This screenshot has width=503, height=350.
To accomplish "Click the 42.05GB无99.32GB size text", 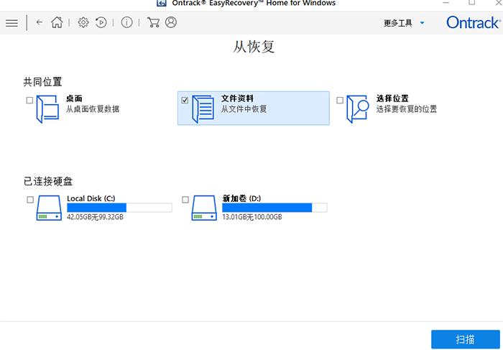I will pyautogui.click(x=95, y=217).
